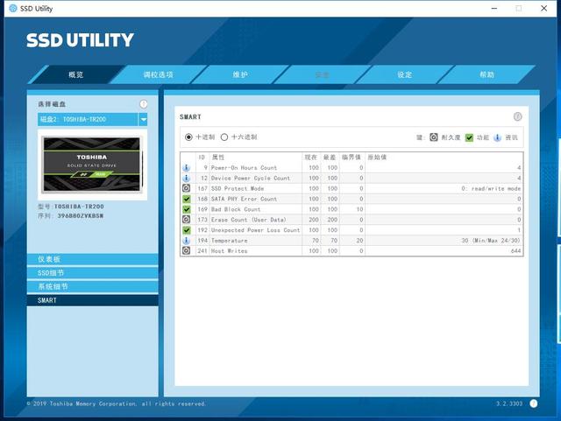This screenshot has width=561, height=421.
Task: Select the Unexpected Power Loss Count text
Action: (x=255, y=230)
